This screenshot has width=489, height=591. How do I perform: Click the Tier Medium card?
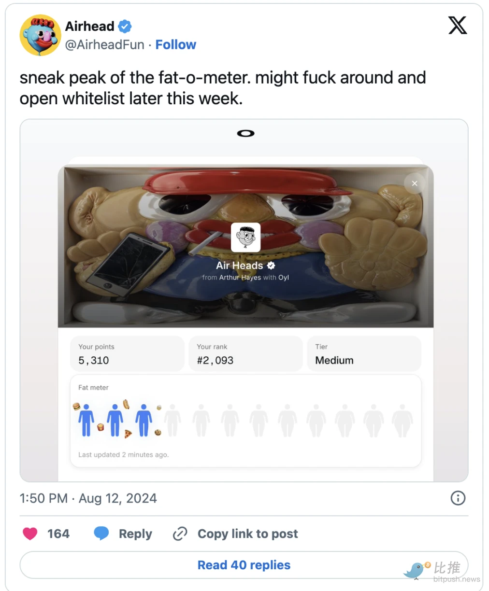click(364, 354)
